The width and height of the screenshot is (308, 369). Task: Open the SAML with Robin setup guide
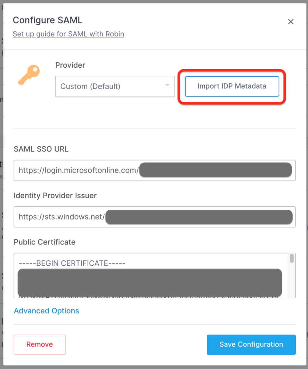pos(68,34)
